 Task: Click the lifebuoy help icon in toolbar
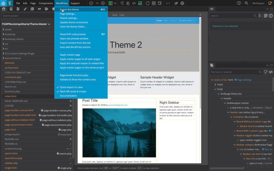182,3
